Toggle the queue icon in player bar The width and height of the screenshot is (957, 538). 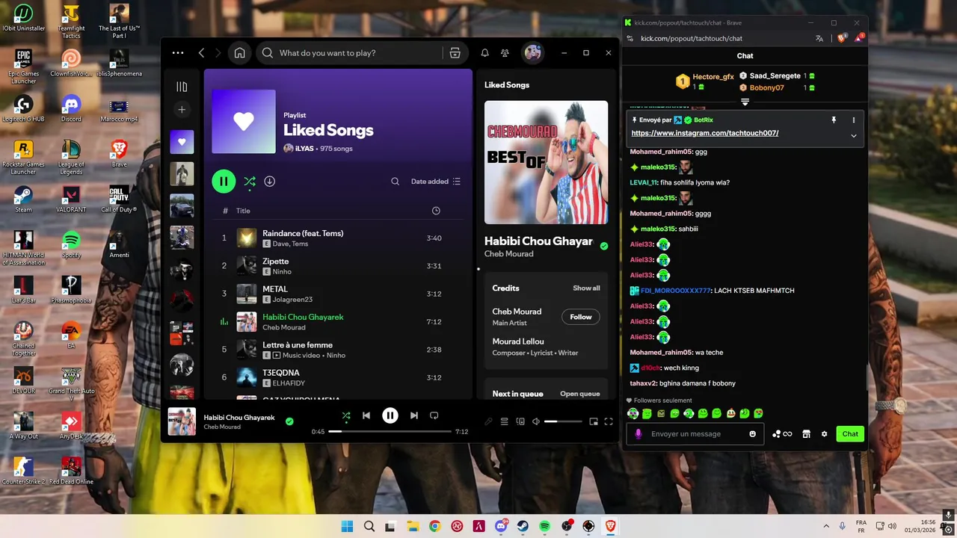tap(505, 421)
